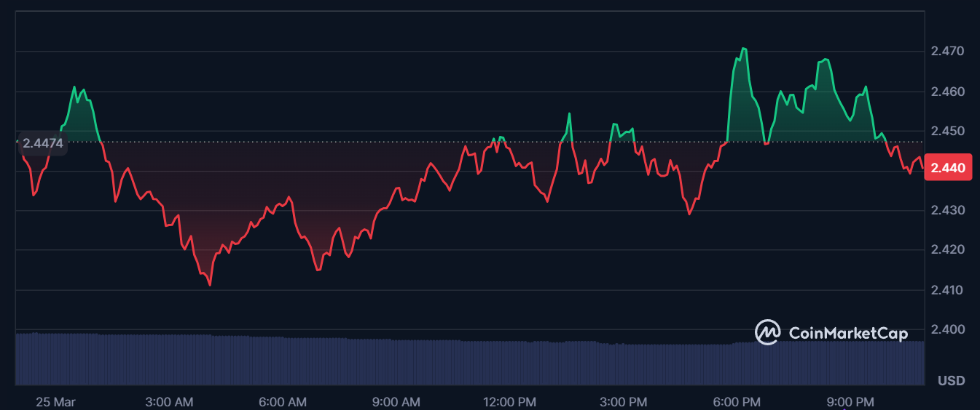
Task: Click the 25 Mar date label
Action: (55, 401)
